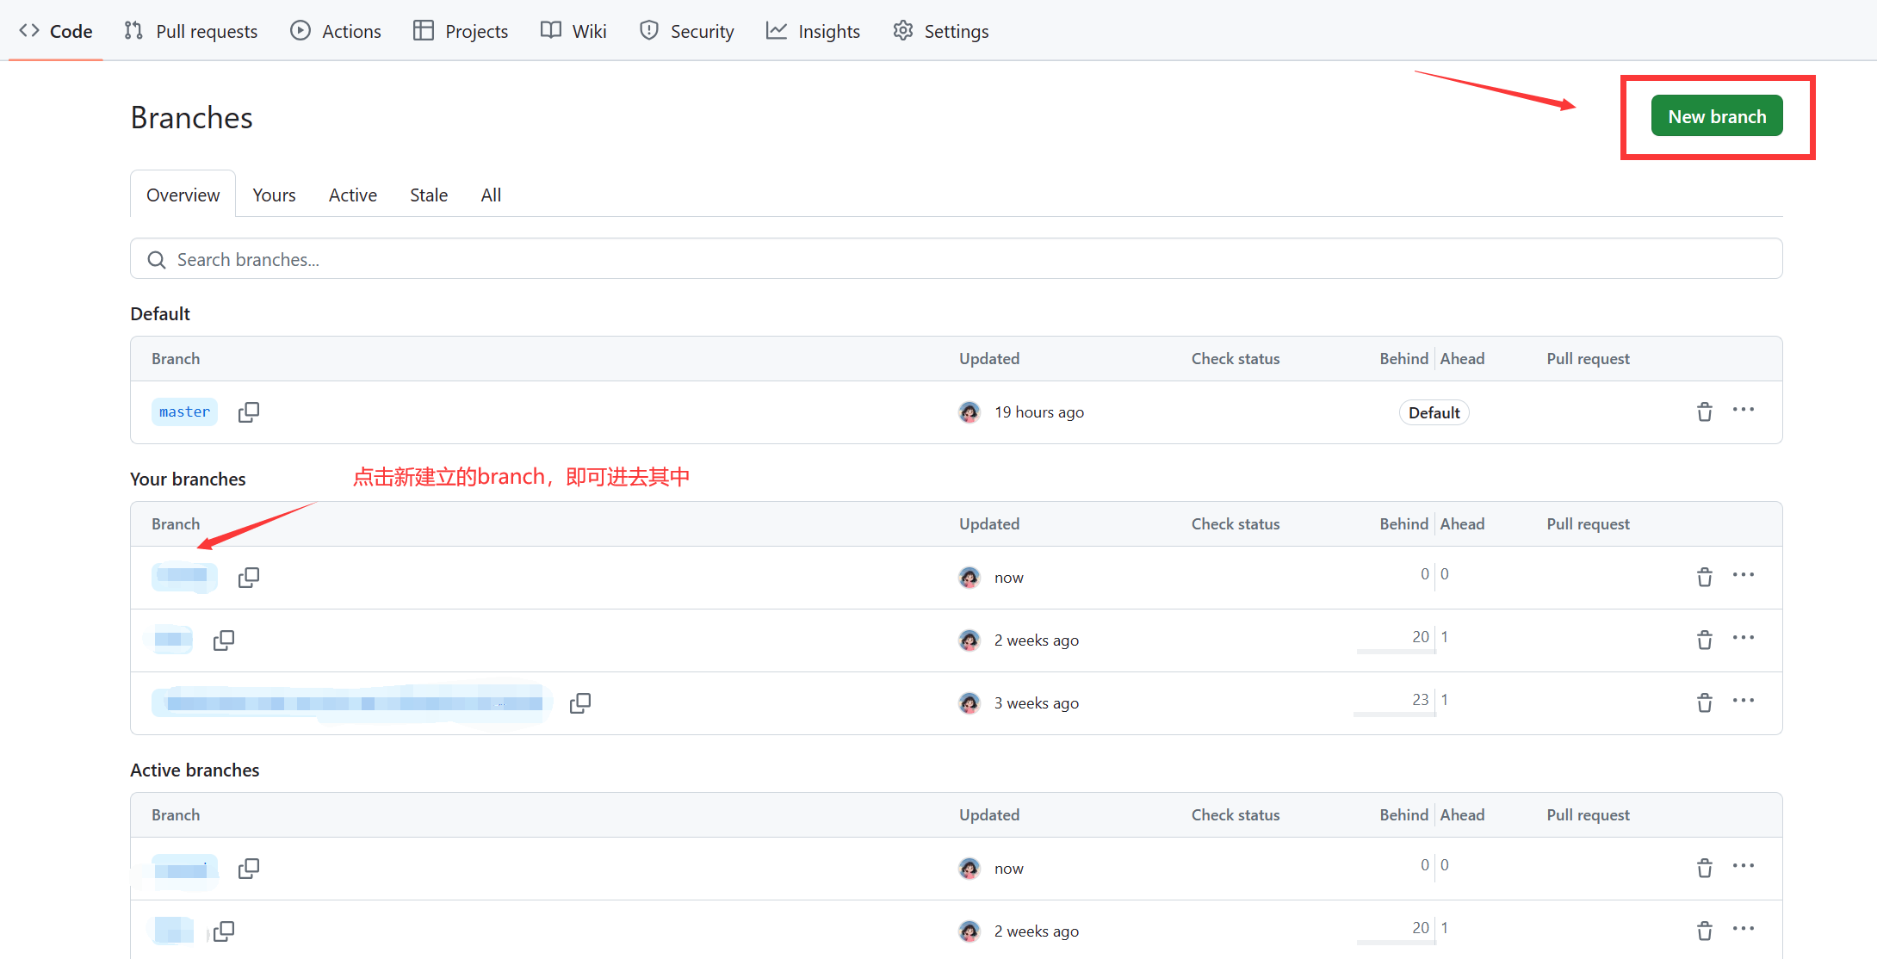This screenshot has width=1877, height=959.
Task: Delete the 3 weeks ago branch
Action: coord(1704,703)
